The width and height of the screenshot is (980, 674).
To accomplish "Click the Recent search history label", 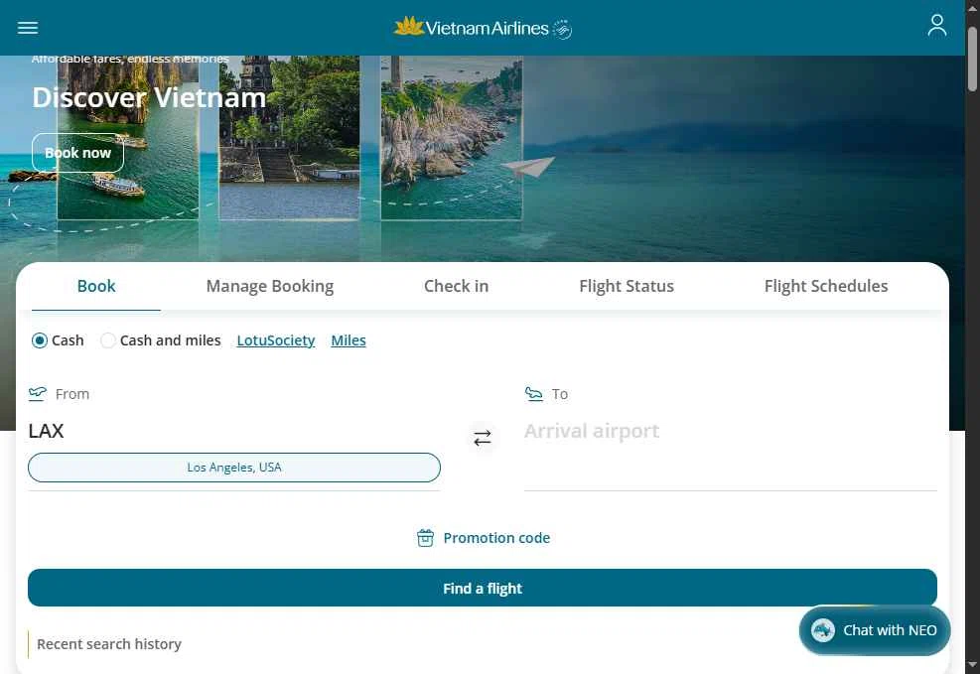I will [109, 644].
